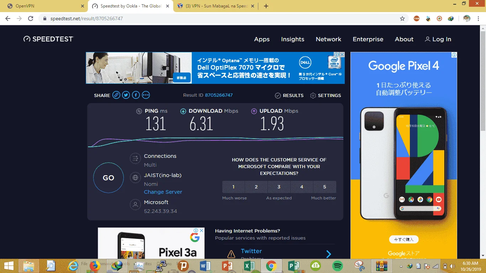
Task: Open the Result ID 8705266747 link
Action: pos(219,95)
